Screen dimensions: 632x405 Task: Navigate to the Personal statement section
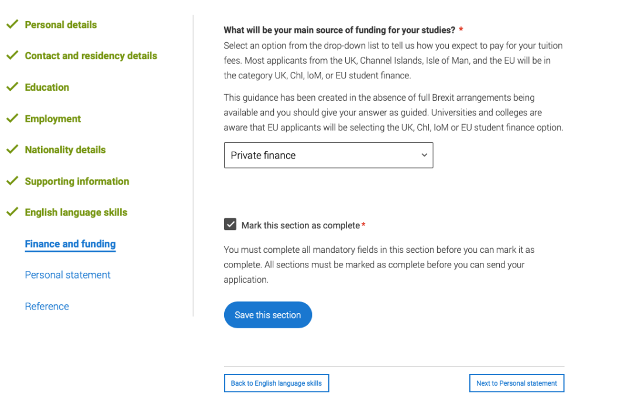[x=68, y=275]
